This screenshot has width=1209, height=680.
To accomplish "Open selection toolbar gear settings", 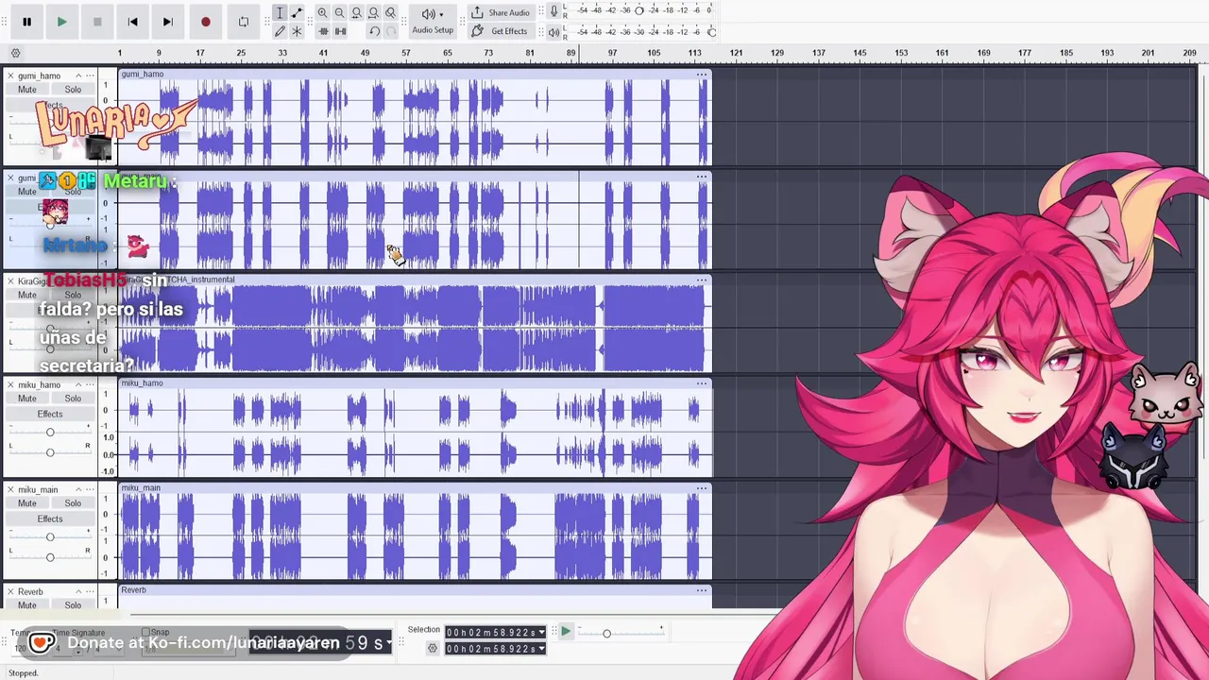I will point(433,648).
